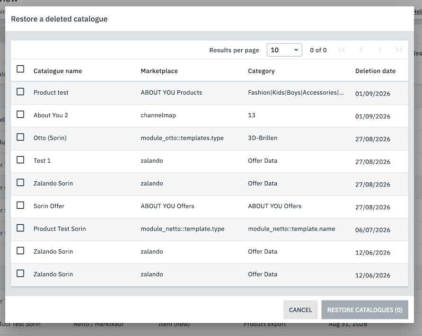This screenshot has height=336, width=422.
Task: Click the 'Fashion|Kids|Boys|Accessories|...' category cell
Action: [x=296, y=93]
